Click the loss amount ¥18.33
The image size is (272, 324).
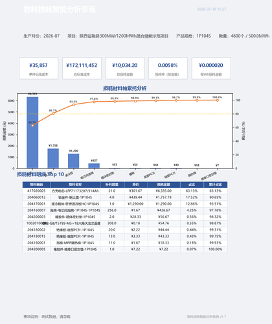pyautogui.click(x=164, y=243)
